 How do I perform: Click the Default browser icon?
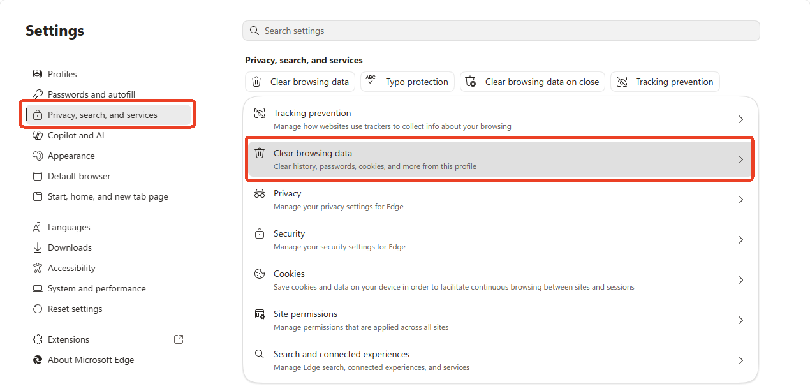[x=38, y=176]
